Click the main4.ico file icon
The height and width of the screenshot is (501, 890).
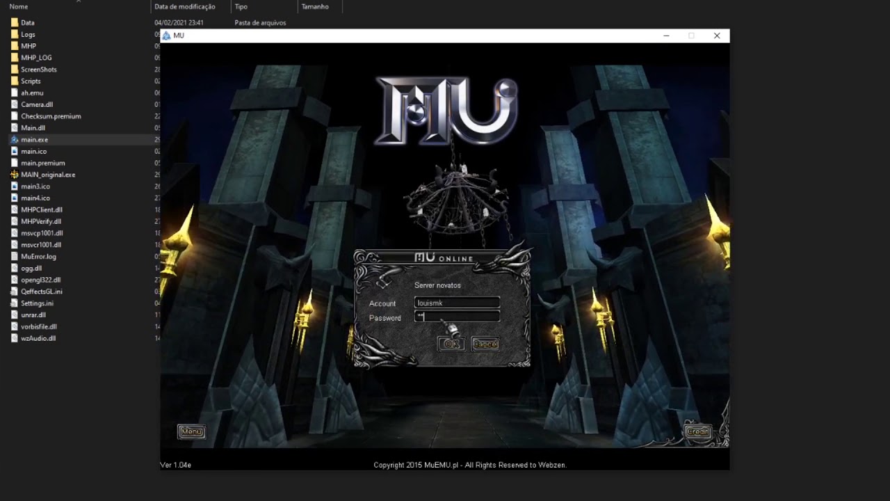click(x=15, y=198)
